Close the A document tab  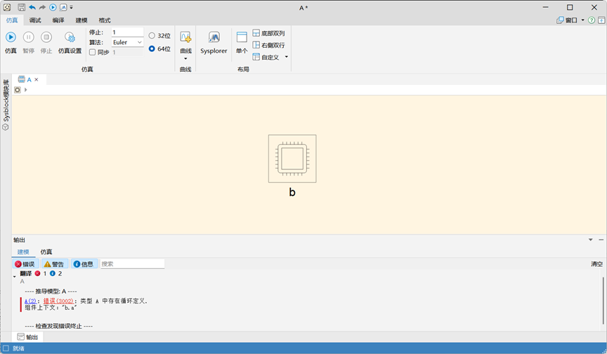pos(37,79)
